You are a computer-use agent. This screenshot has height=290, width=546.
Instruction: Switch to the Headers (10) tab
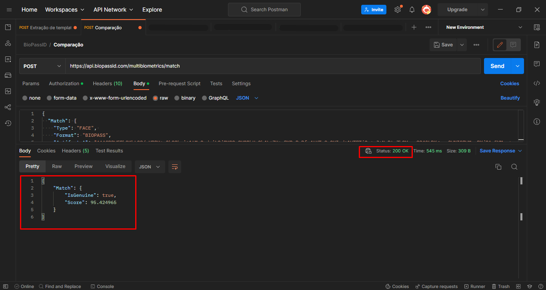pyautogui.click(x=108, y=84)
